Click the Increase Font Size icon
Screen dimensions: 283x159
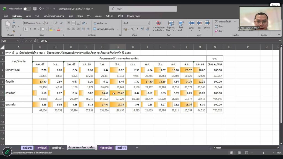[57, 23]
